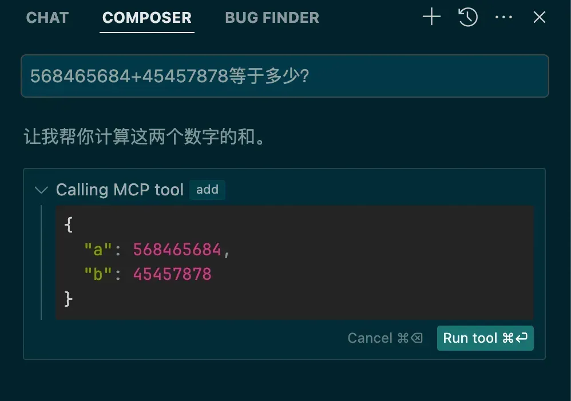Click the opening curly brace in code block

(x=69, y=224)
